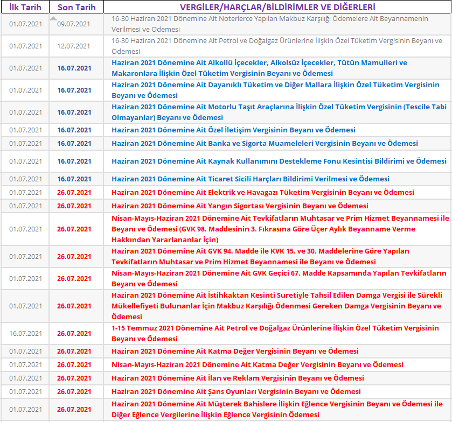Open the GVK 94. Madde ile KVK link
Viewport: 452px width, 422px height.
click(260, 256)
